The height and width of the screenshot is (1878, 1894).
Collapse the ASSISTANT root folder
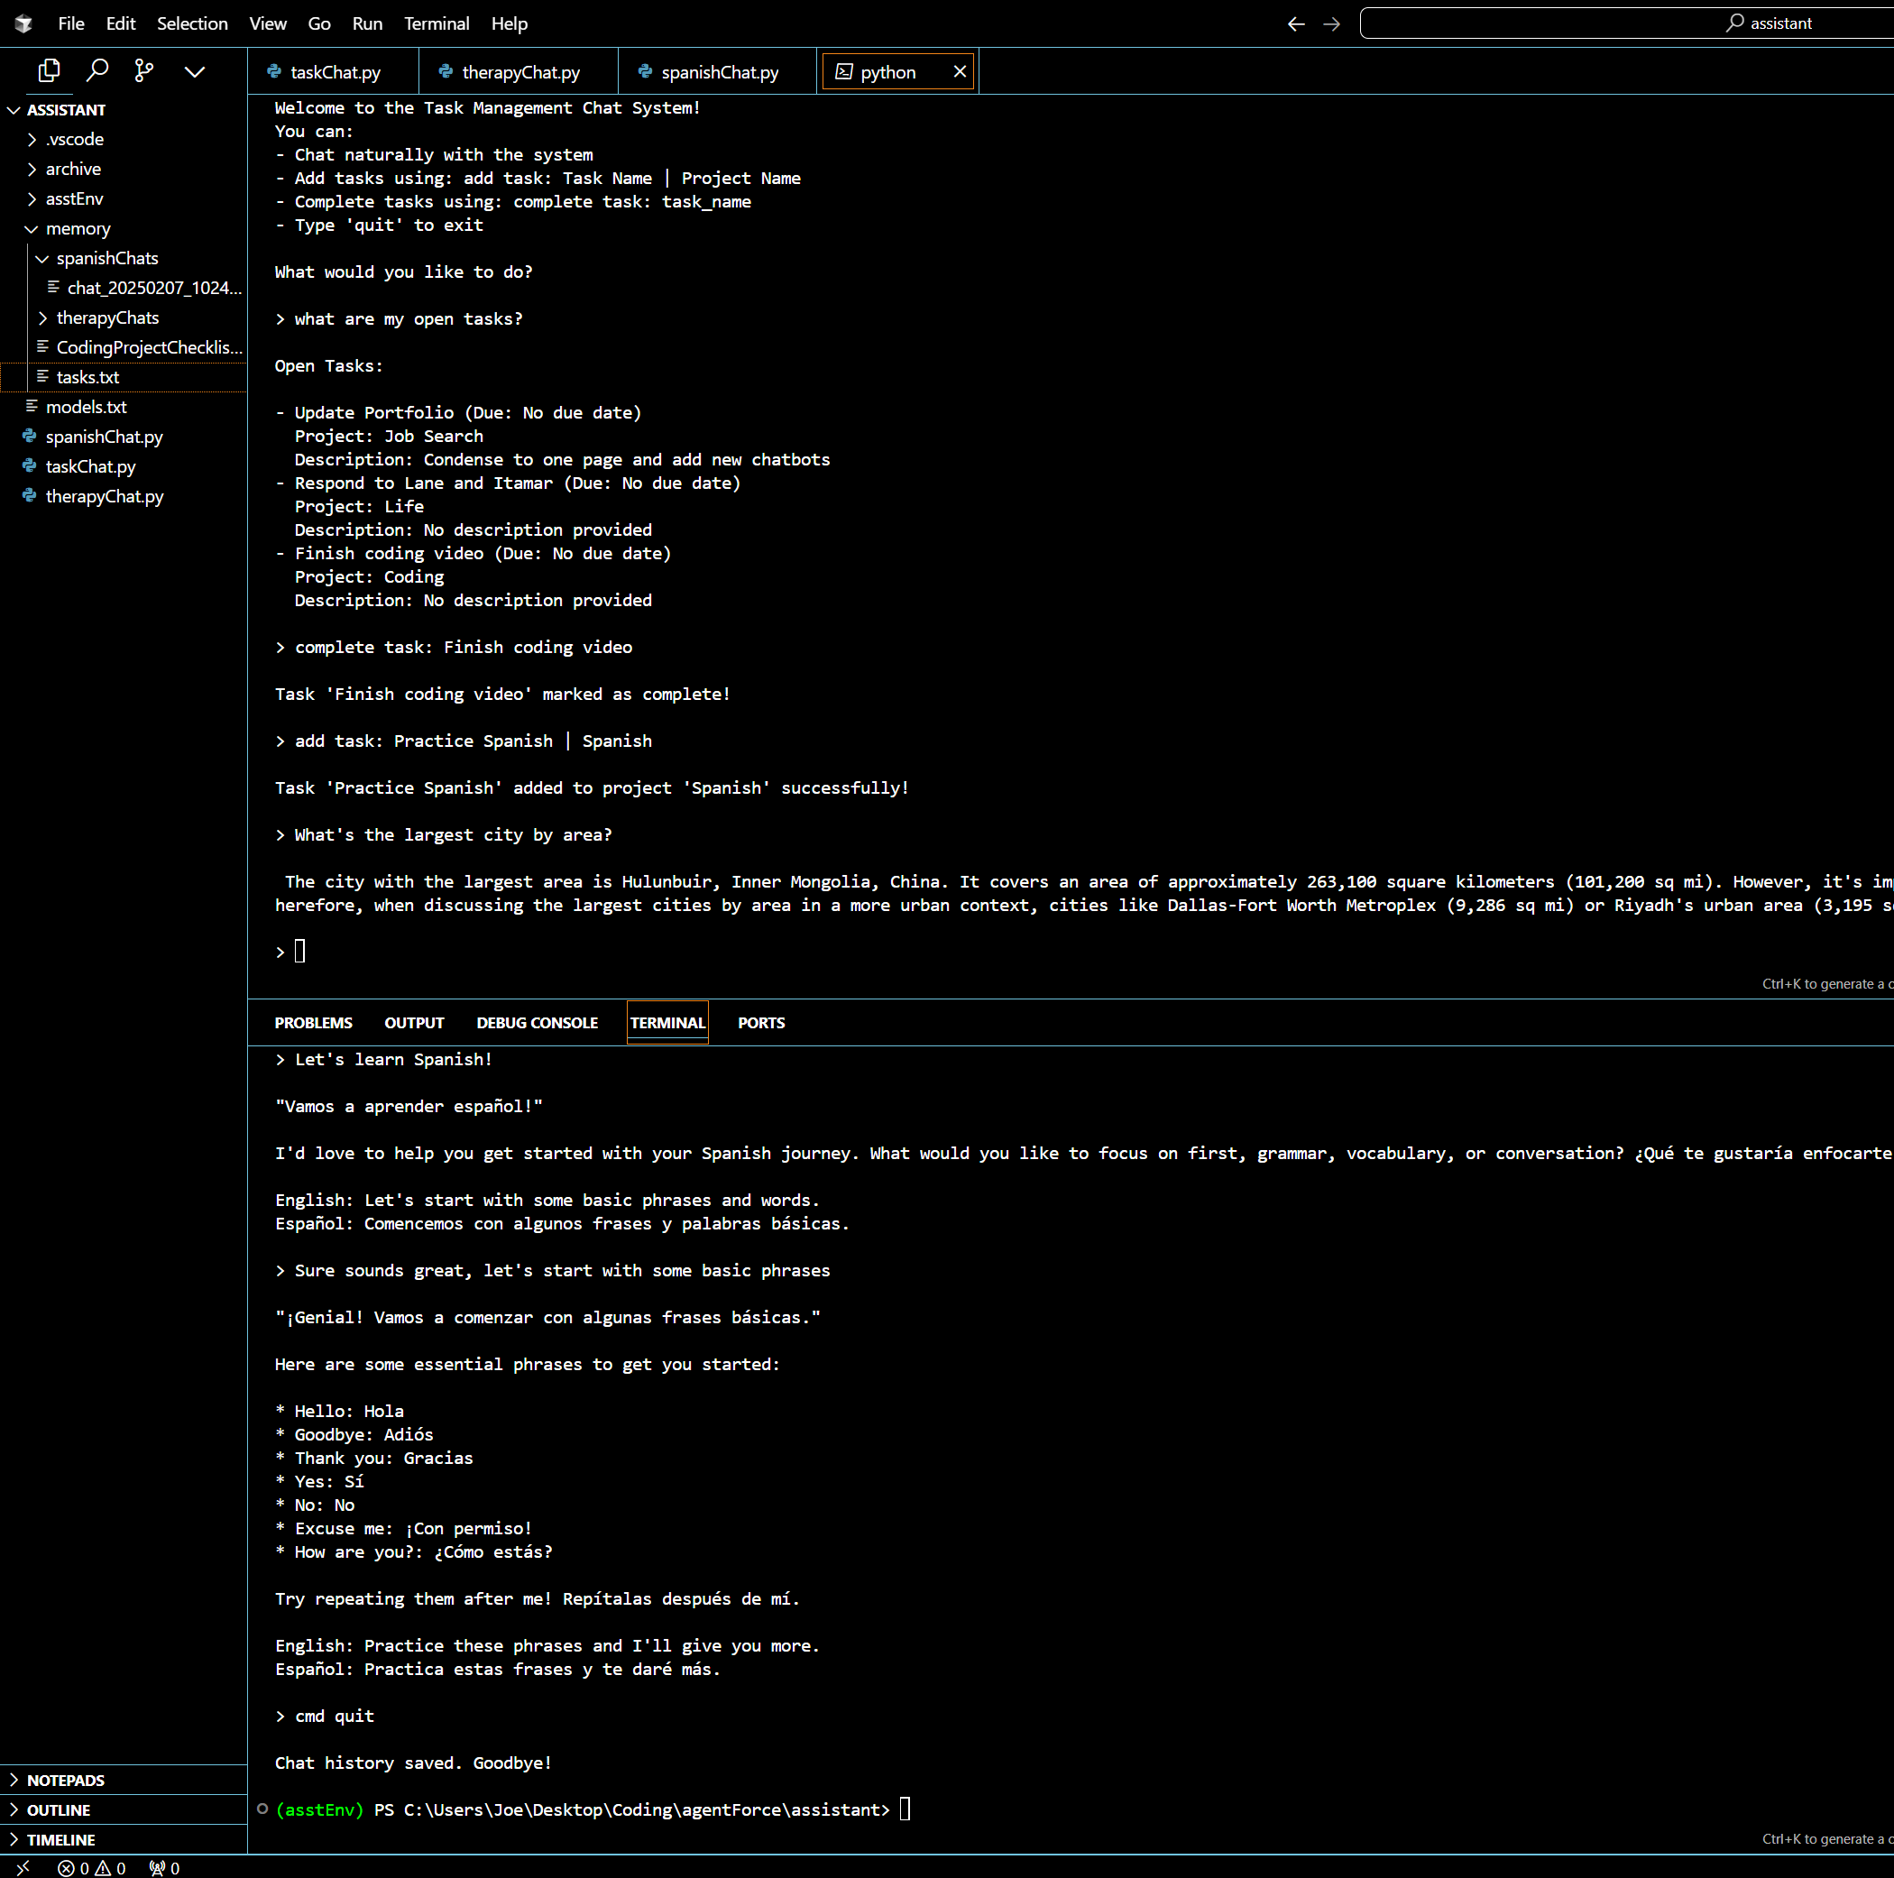[x=65, y=110]
